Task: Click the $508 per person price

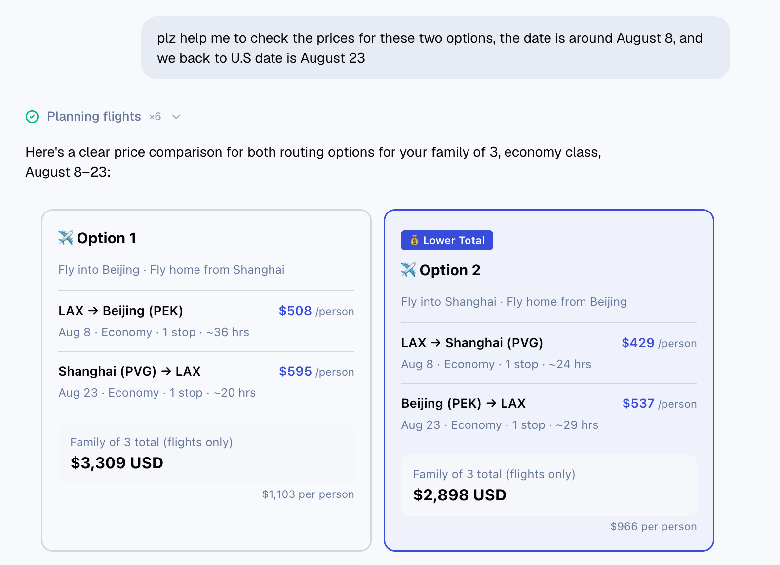Action: coord(316,311)
